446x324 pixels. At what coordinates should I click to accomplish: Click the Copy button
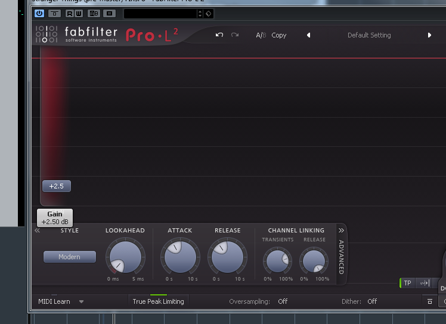279,35
